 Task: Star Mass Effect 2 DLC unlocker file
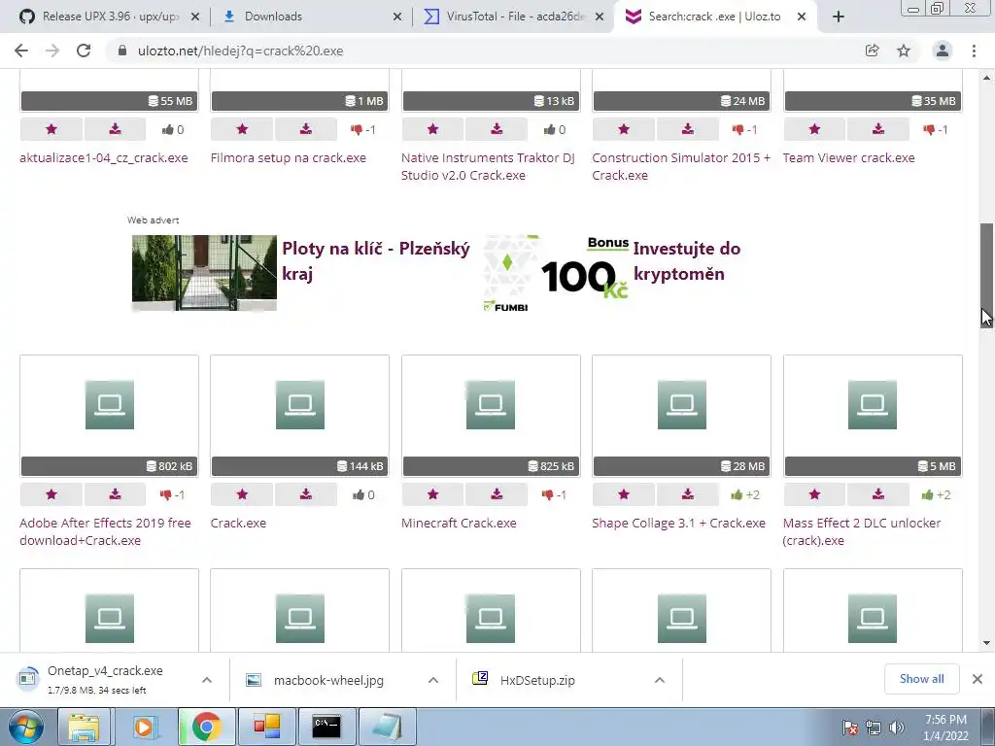tap(815, 494)
